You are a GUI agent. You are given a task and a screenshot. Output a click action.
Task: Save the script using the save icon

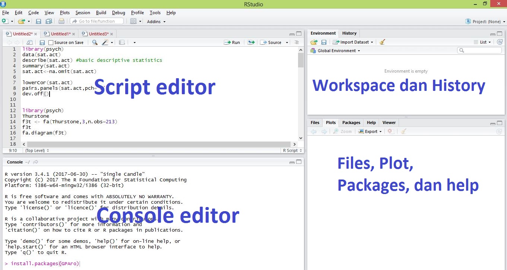point(42,42)
